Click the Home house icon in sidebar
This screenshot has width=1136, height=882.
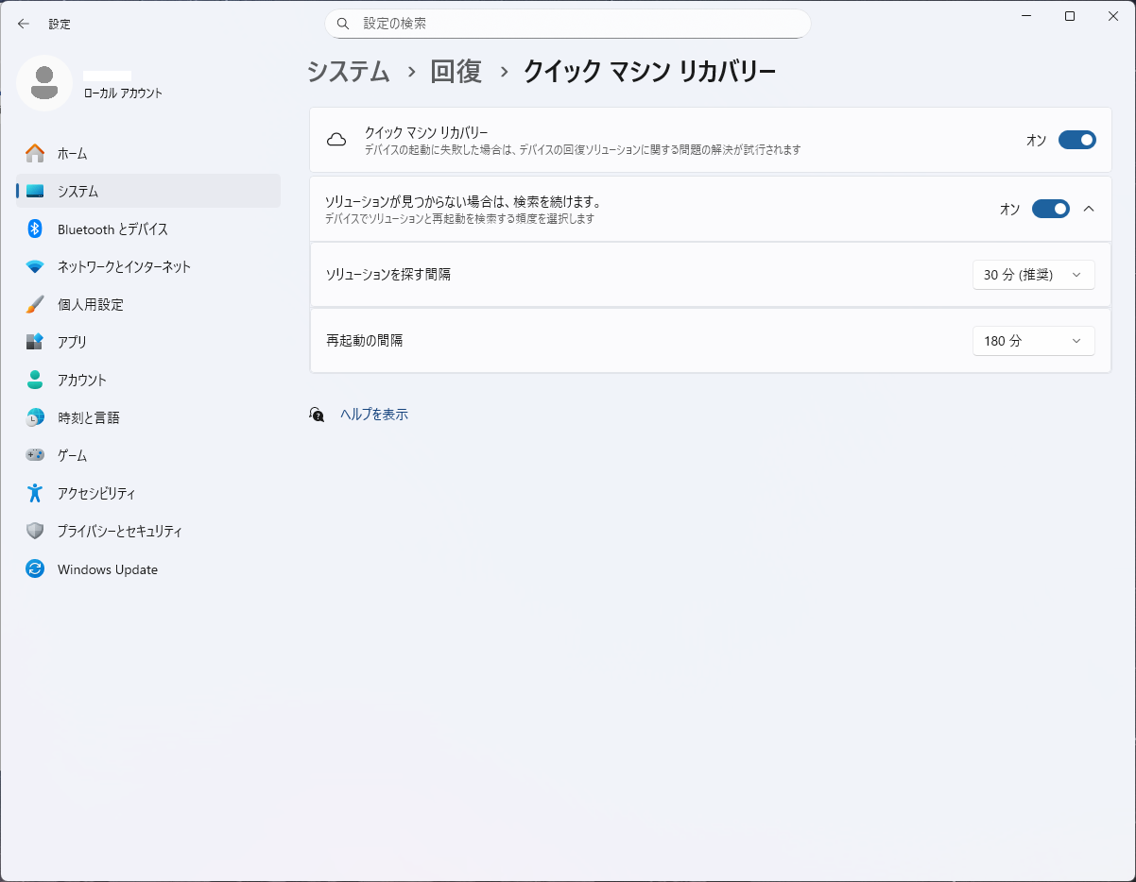pyautogui.click(x=35, y=153)
